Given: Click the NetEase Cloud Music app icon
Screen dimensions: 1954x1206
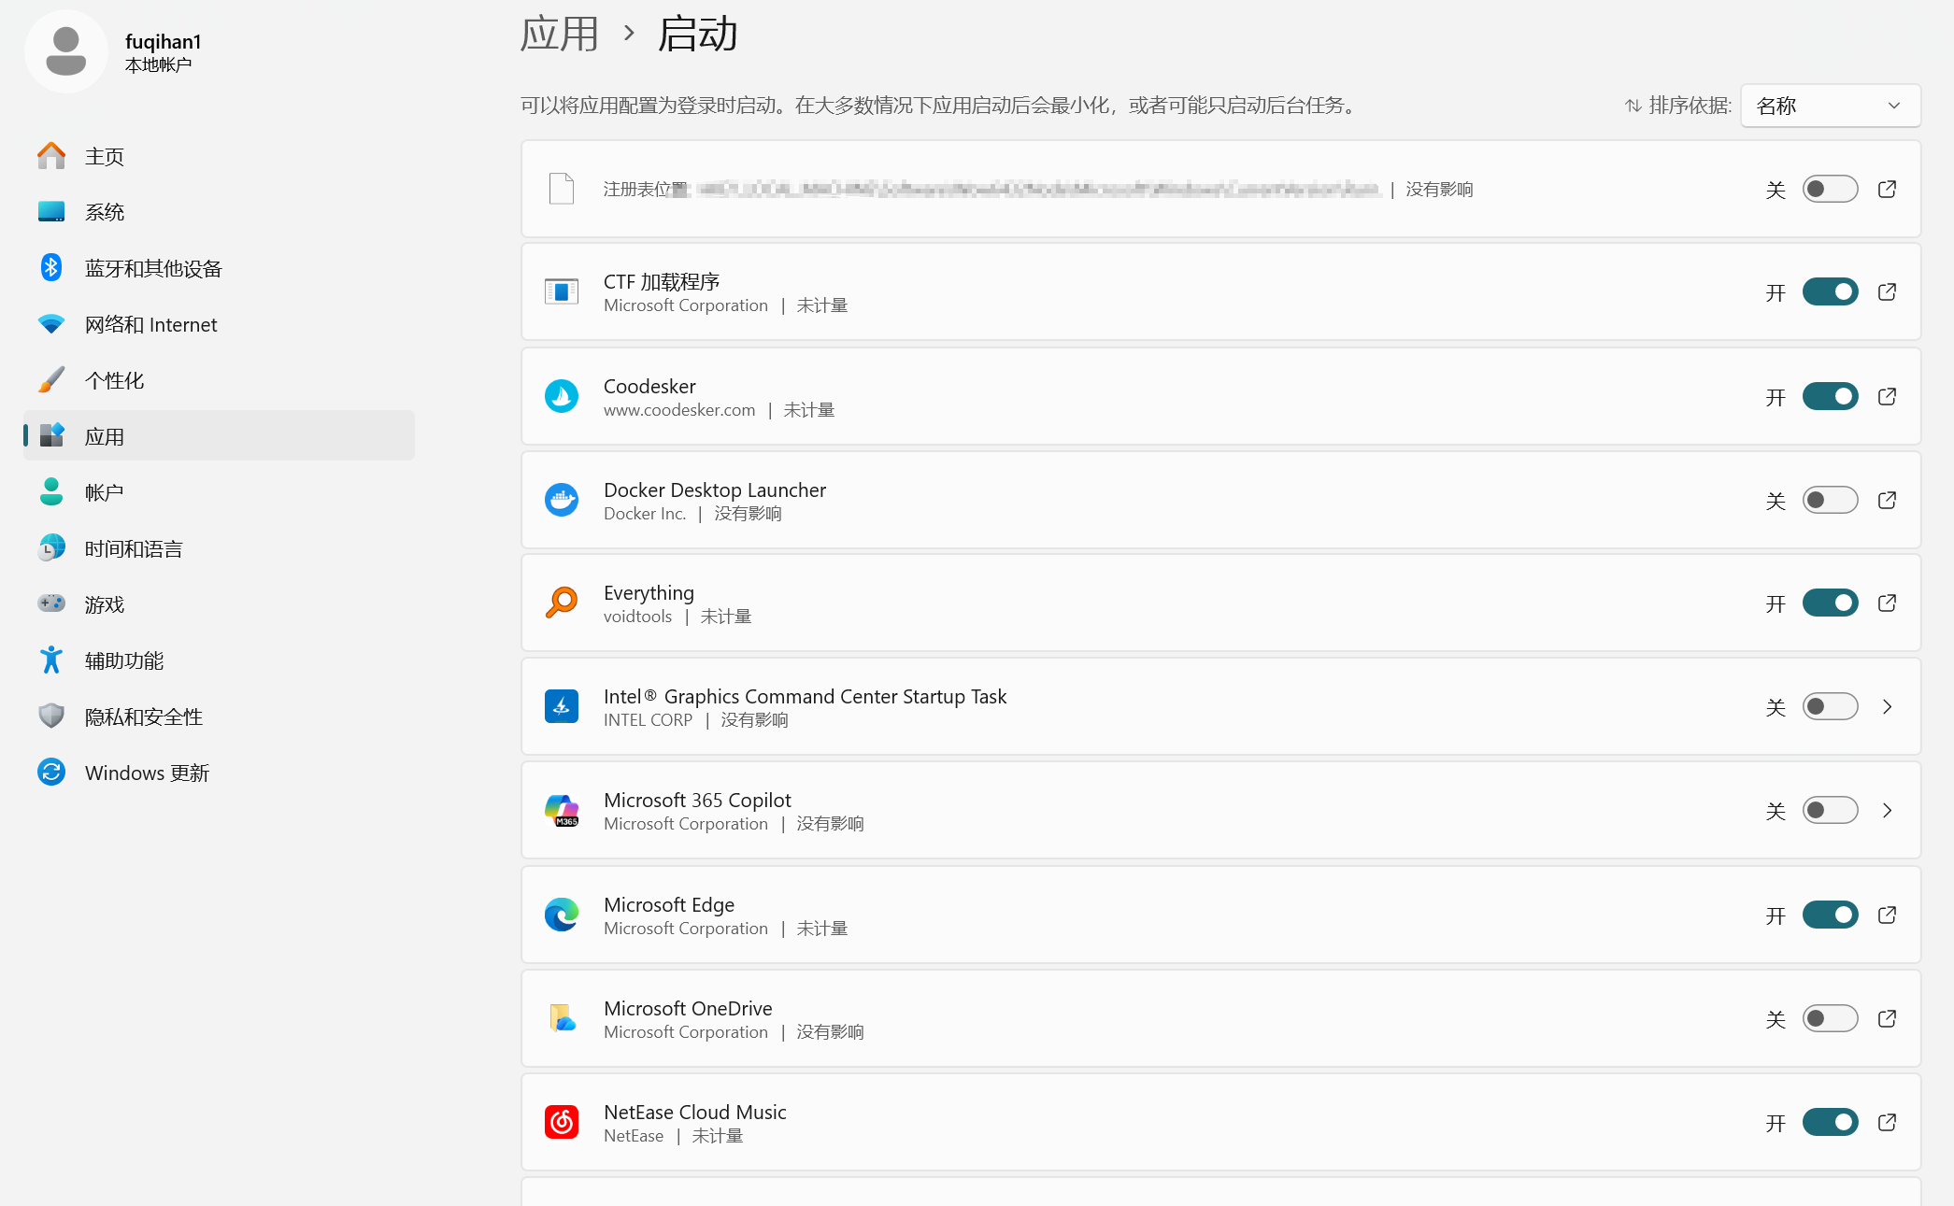Looking at the screenshot, I should click(x=562, y=1122).
